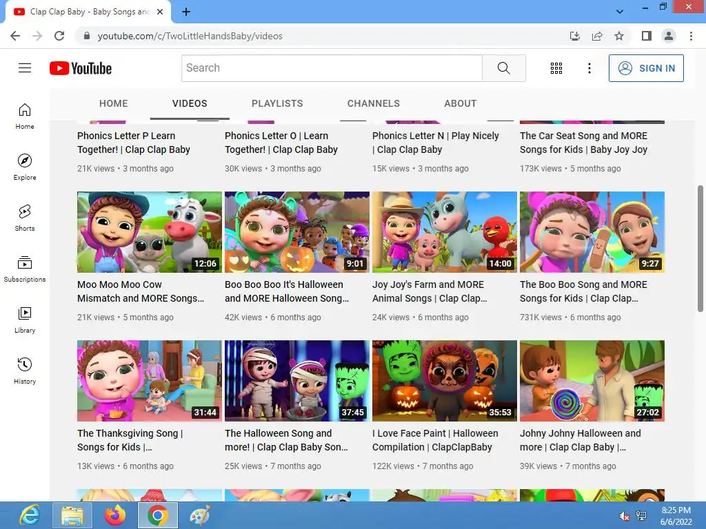Viewport: 706px width, 529px height.
Task: Open Internet Explorer from the taskbar
Action: coord(30,515)
